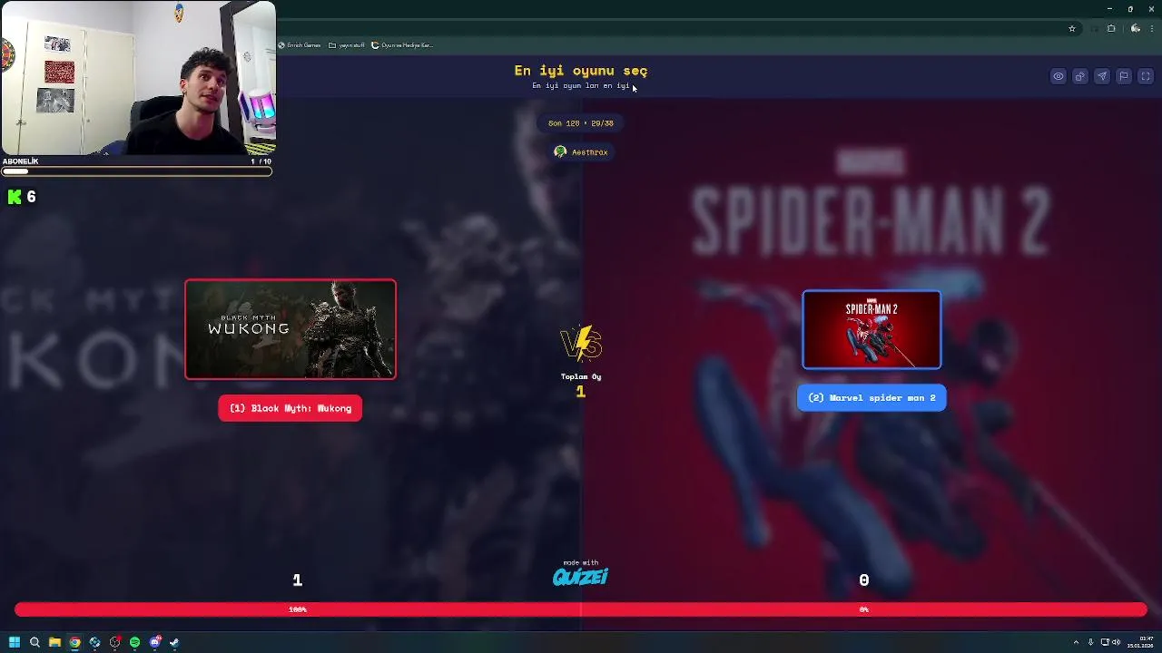Click the Spider-Man 2 cover thumbnail
Image resolution: width=1162 pixels, height=653 pixels.
[871, 330]
